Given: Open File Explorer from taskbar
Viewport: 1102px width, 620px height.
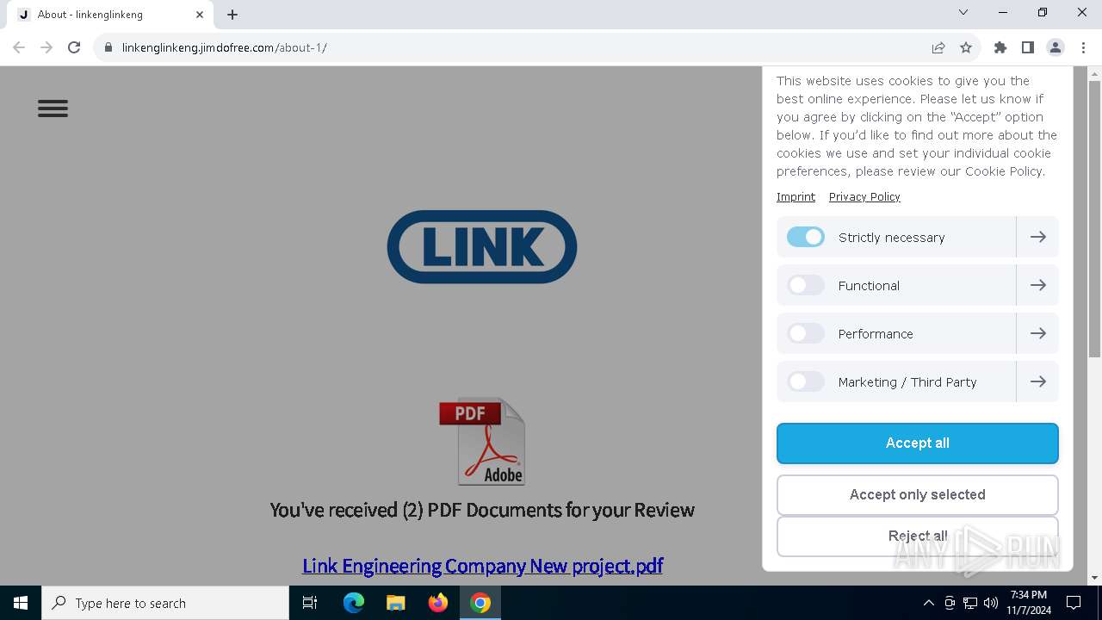Looking at the screenshot, I should click(396, 603).
